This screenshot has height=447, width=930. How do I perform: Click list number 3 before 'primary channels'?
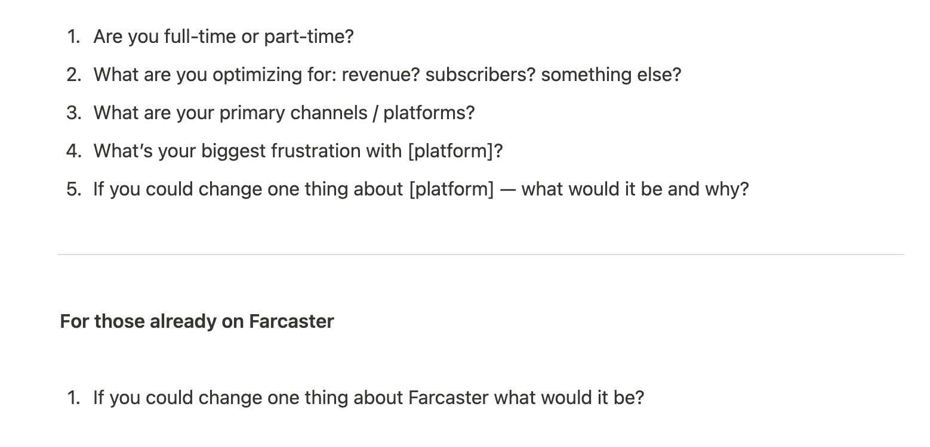tap(73, 113)
